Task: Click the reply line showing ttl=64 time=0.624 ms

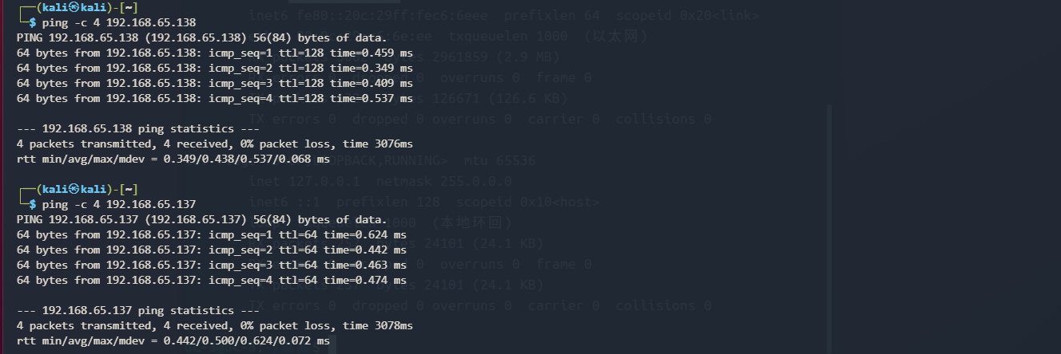Action: tap(211, 234)
